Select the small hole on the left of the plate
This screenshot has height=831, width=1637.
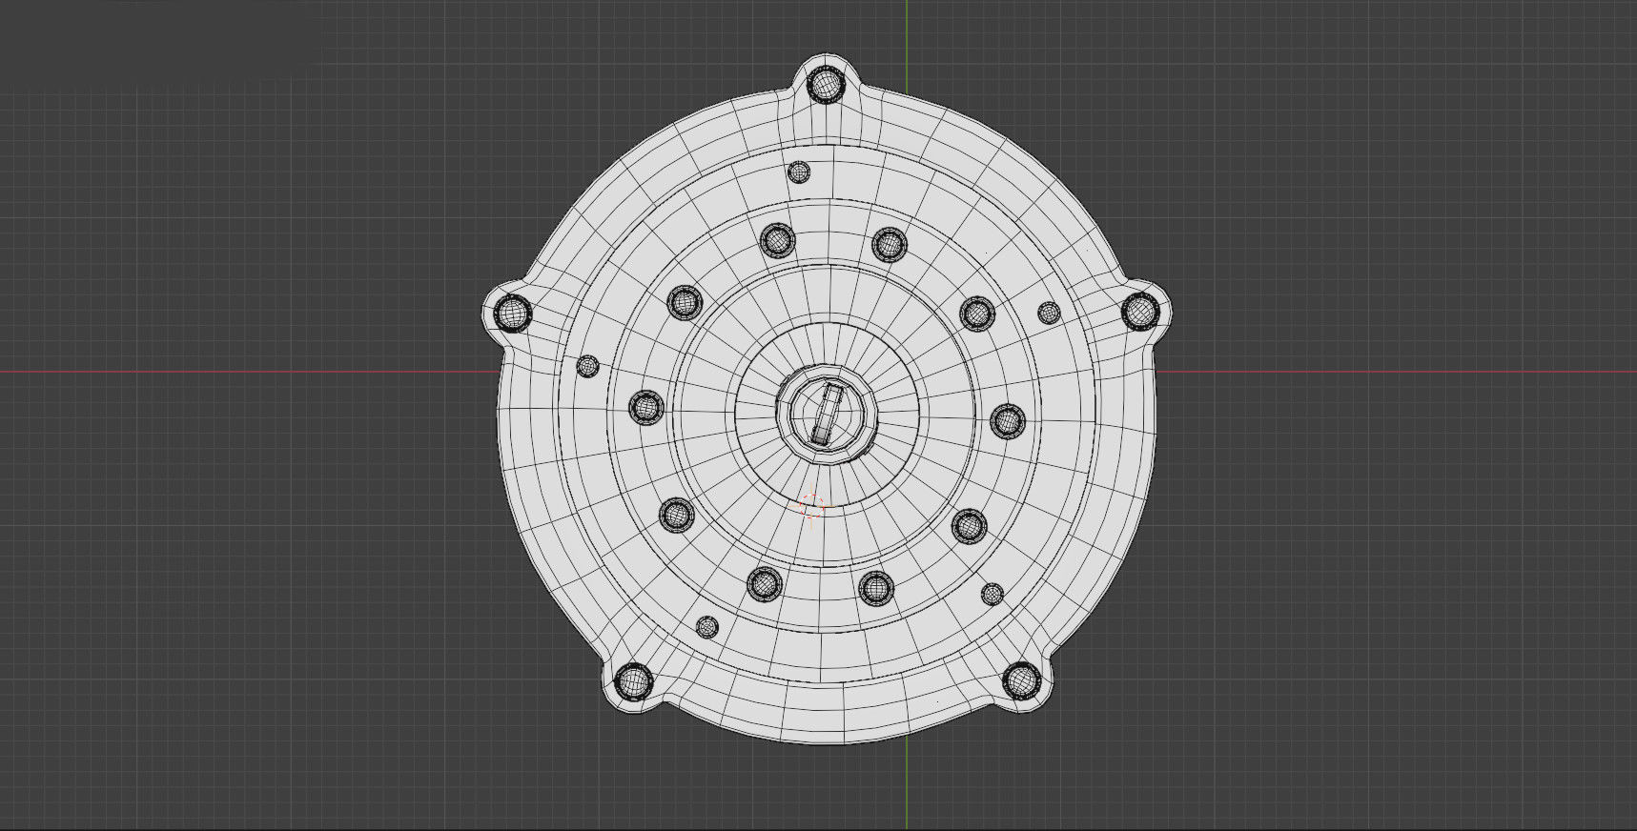(588, 366)
